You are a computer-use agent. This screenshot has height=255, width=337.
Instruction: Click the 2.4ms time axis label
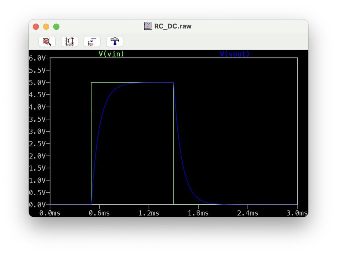[x=247, y=213]
